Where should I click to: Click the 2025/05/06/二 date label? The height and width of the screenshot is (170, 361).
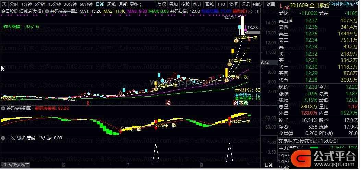click(x=15, y=165)
